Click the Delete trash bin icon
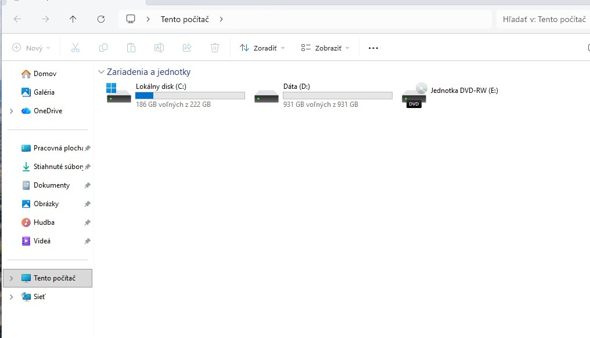590x338 pixels. coord(215,48)
